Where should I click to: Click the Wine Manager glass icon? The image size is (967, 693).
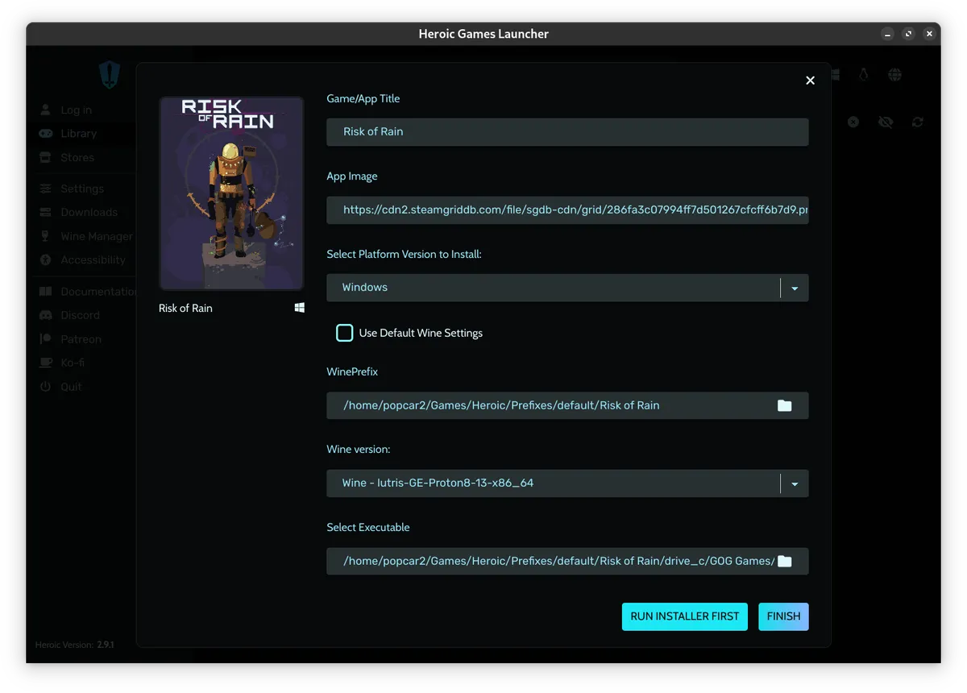point(45,236)
